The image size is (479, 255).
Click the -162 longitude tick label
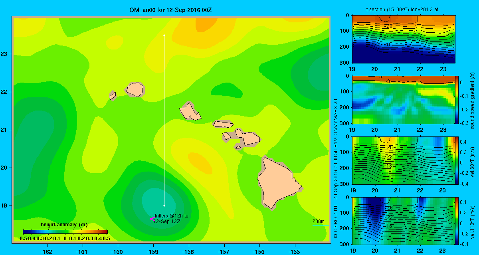pos(47,251)
